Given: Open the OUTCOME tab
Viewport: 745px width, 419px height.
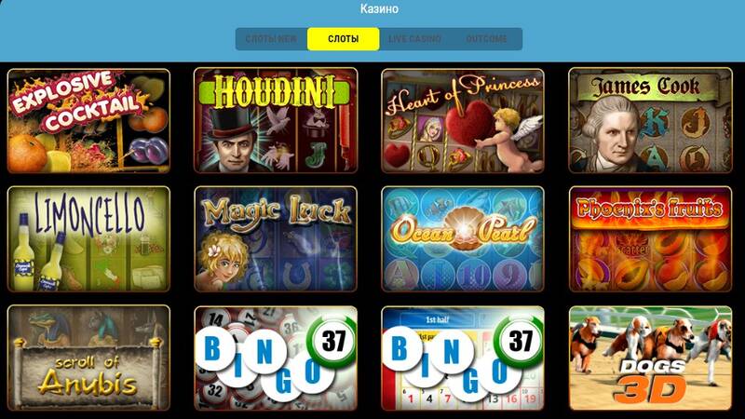Looking at the screenshot, I should pos(486,39).
